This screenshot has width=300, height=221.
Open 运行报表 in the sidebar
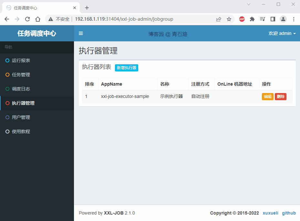tap(37, 60)
